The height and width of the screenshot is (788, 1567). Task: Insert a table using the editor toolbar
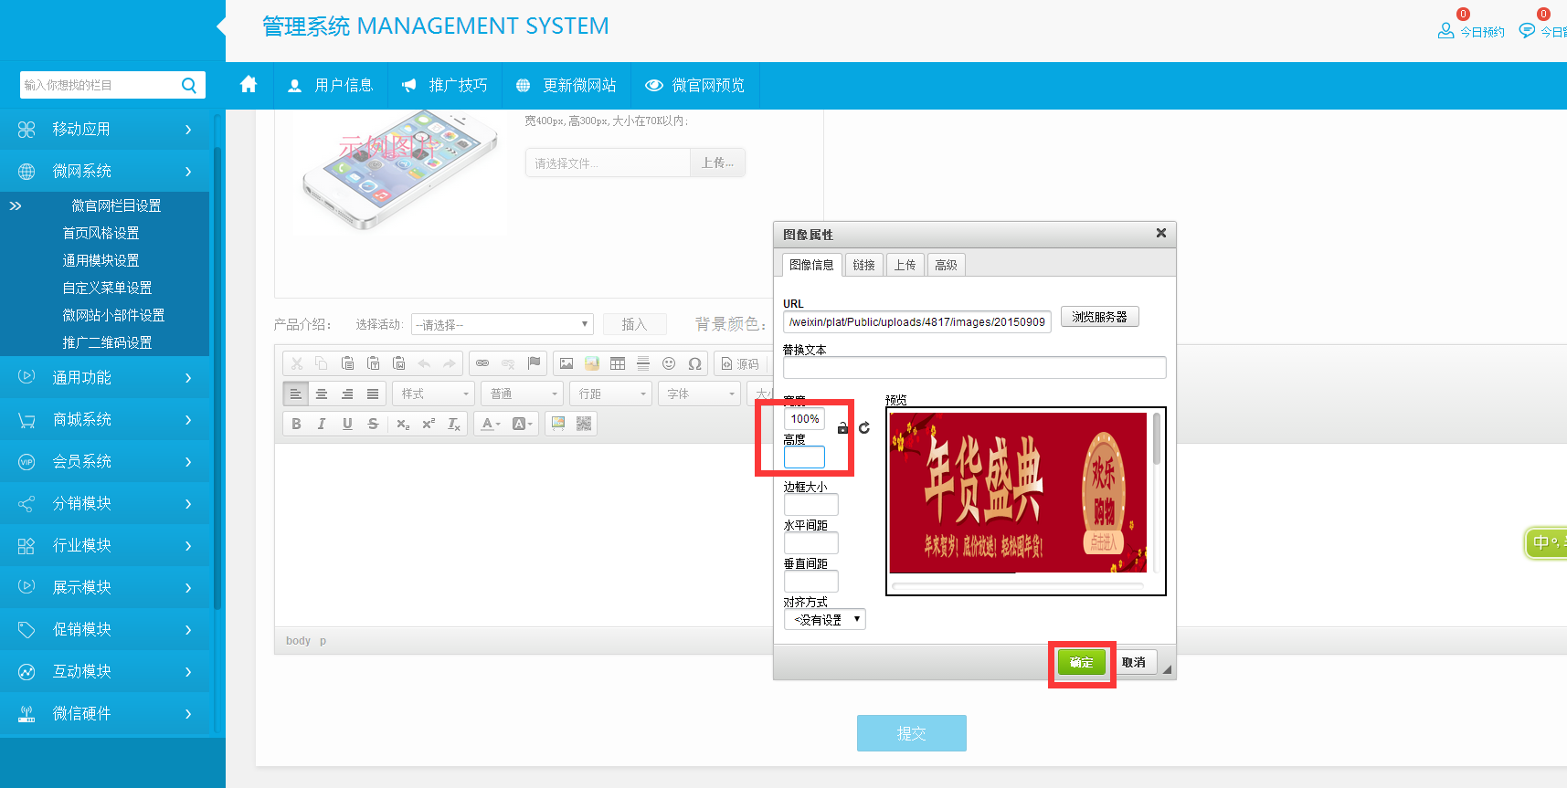click(618, 363)
